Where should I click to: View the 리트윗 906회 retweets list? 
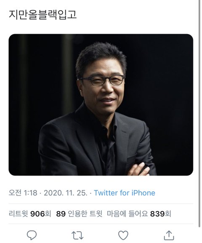tap(30, 214)
